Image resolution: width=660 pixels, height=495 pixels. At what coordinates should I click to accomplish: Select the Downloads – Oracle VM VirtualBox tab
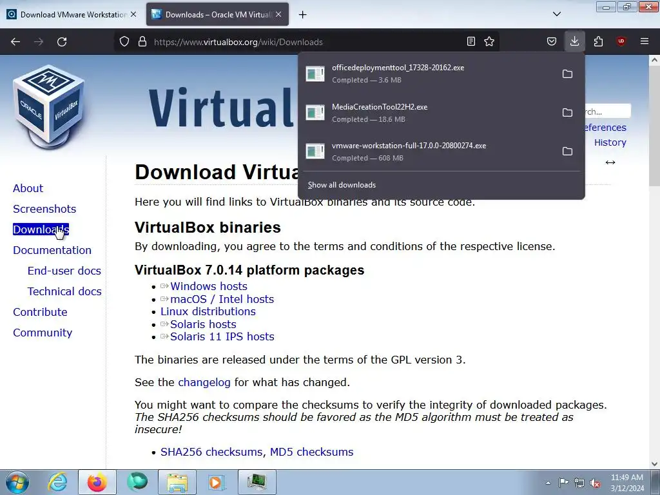click(217, 14)
